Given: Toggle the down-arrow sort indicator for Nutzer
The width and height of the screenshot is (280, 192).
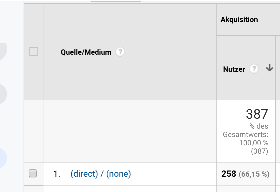Looking at the screenshot, I should [x=270, y=68].
